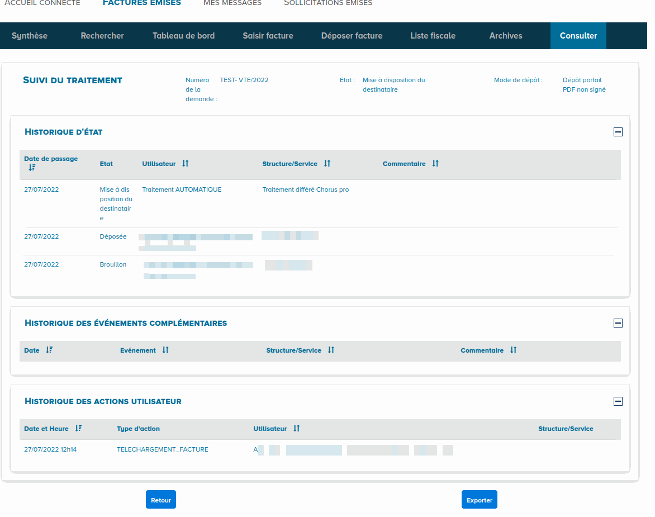Open the Archives tab

tap(506, 36)
